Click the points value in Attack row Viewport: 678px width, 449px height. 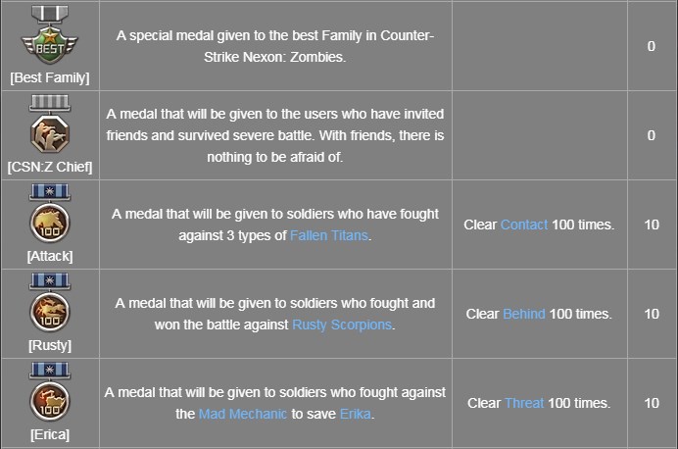pos(652,224)
